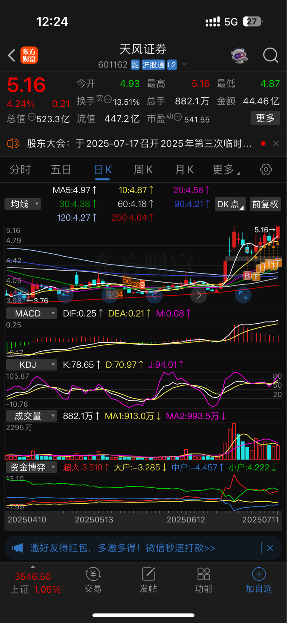Tap the L2 level badge
Screen dimensions: 287x623
point(172,65)
